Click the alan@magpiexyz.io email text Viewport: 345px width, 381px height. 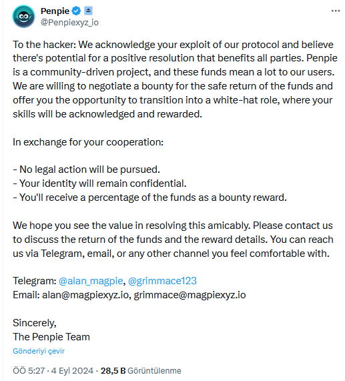[x=85, y=295]
